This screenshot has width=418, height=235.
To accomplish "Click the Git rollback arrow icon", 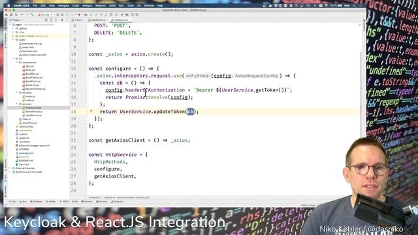I will click(116, 14).
